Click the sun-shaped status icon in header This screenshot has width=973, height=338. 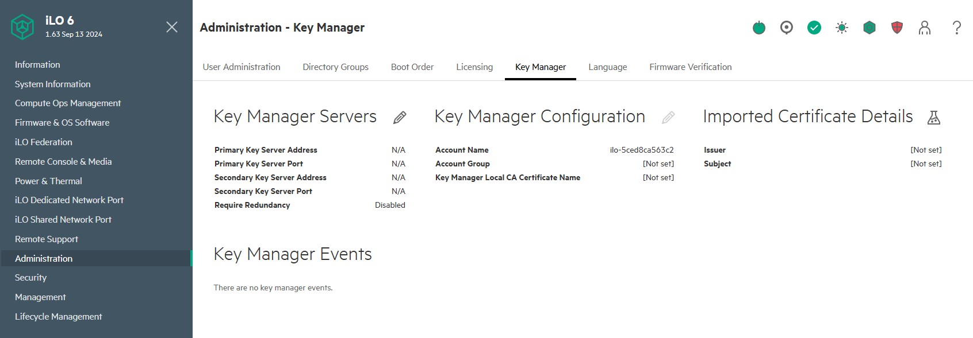pos(842,28)
